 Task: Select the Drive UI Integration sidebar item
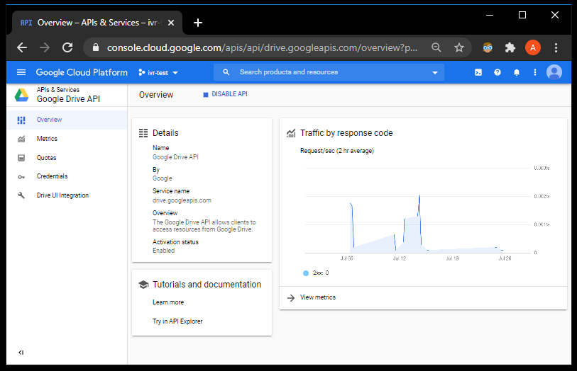click(67, 195)
